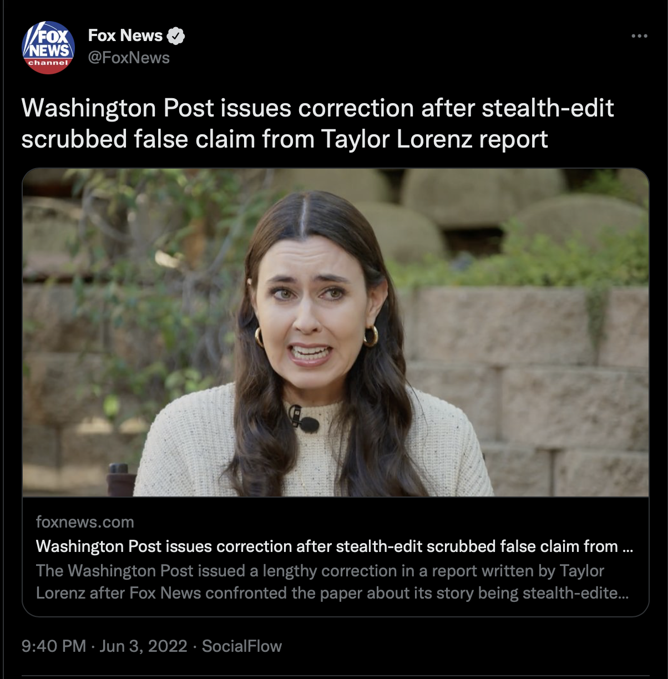668x679 pixels.
Task: Open the Fox News channel profile avatar
Action: click(48, 48)
